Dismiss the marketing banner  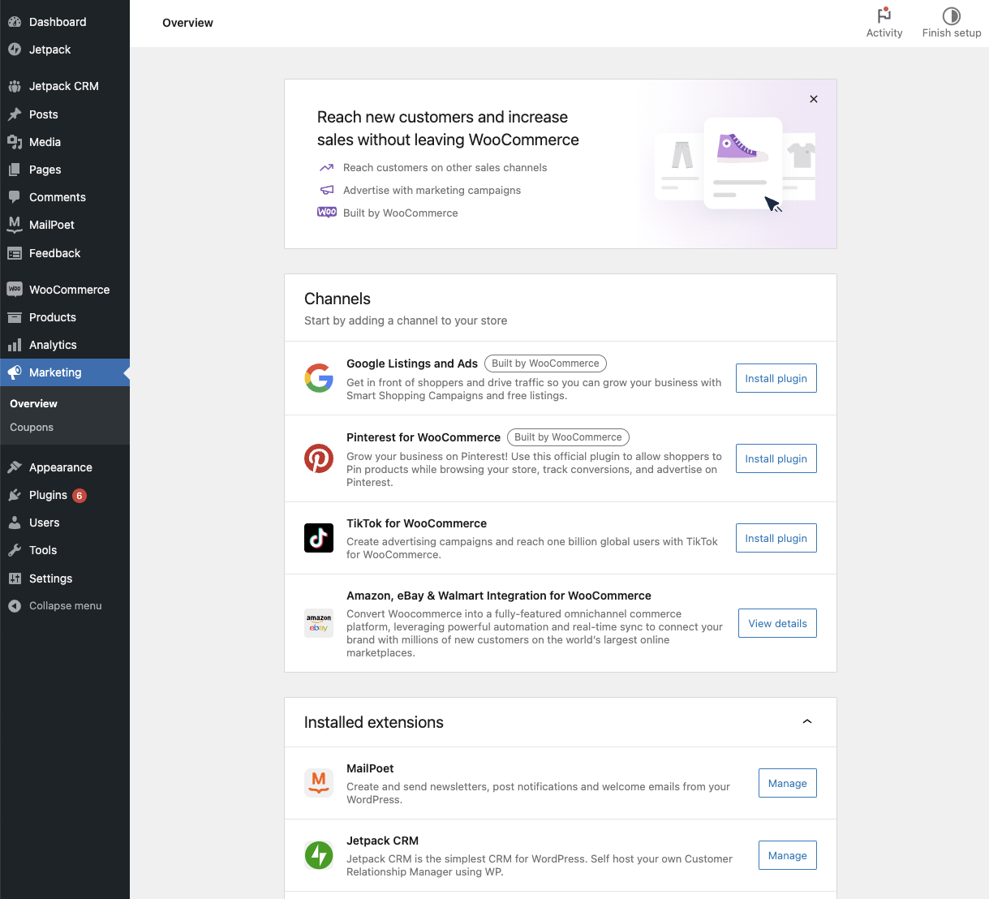point(814,99)
